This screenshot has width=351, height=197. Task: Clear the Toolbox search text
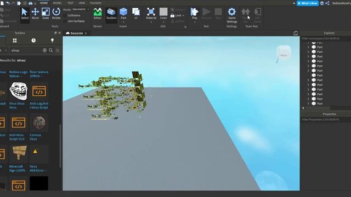[44, 50]
